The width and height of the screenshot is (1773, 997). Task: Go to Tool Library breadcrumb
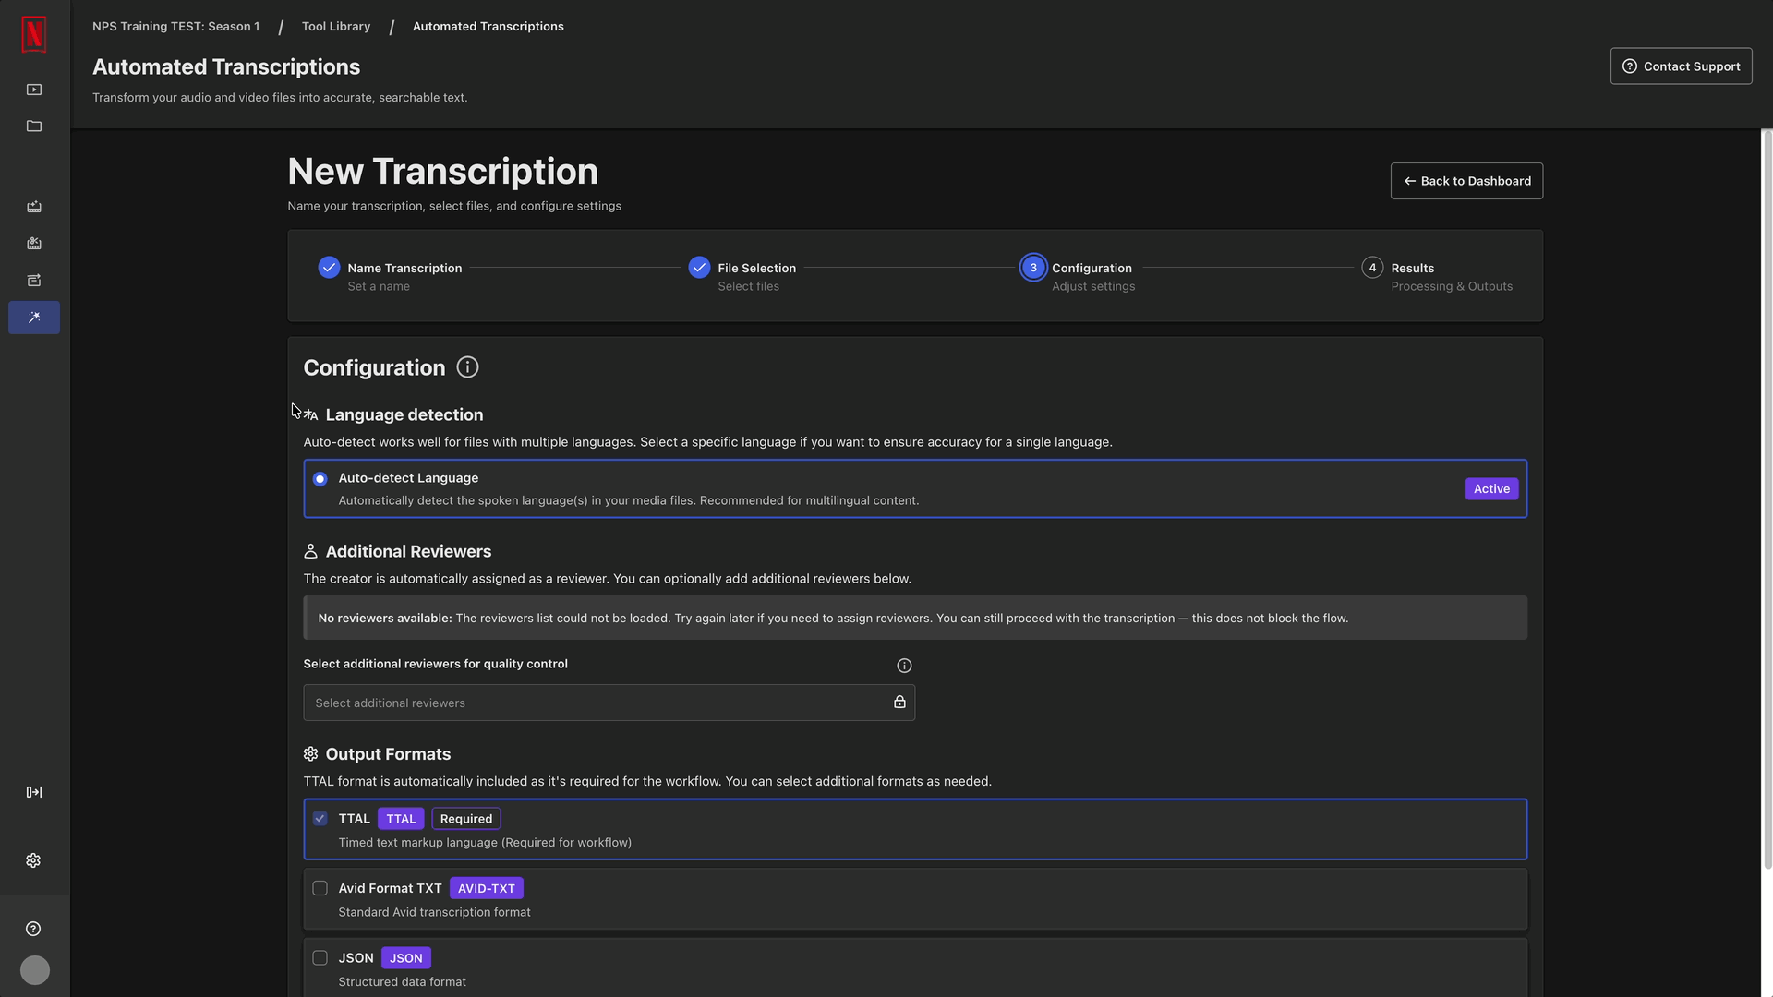(x=335, y=26)
